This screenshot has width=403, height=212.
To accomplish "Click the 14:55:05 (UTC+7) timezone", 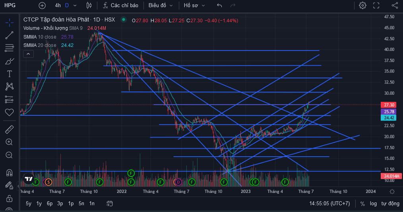I will (x=329, y=204).
